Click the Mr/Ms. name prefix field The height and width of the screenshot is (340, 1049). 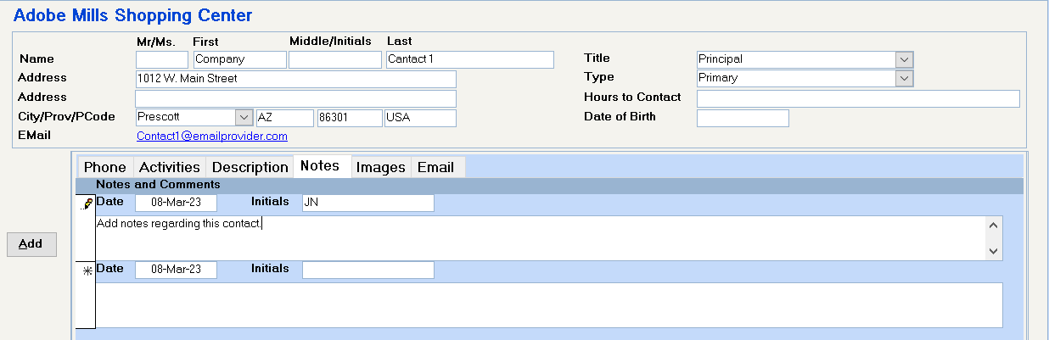point(162,59)
